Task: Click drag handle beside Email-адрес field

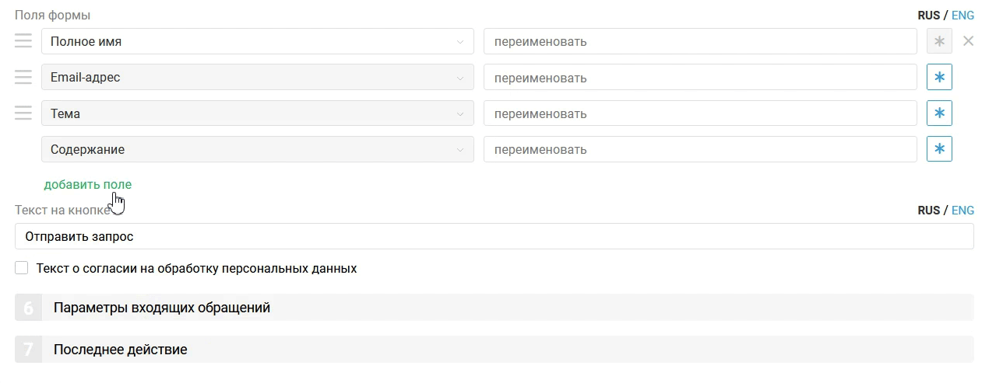Action: tap(23, 77)
